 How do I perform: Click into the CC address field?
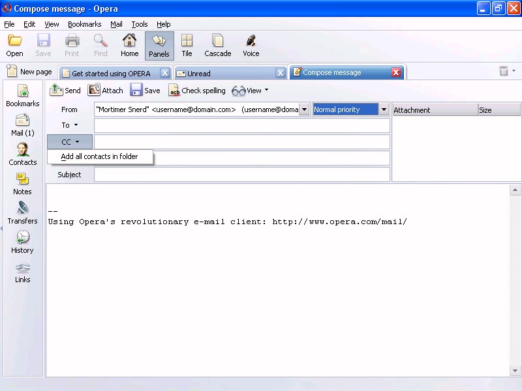pyautogui.click(x=242, y=142)
